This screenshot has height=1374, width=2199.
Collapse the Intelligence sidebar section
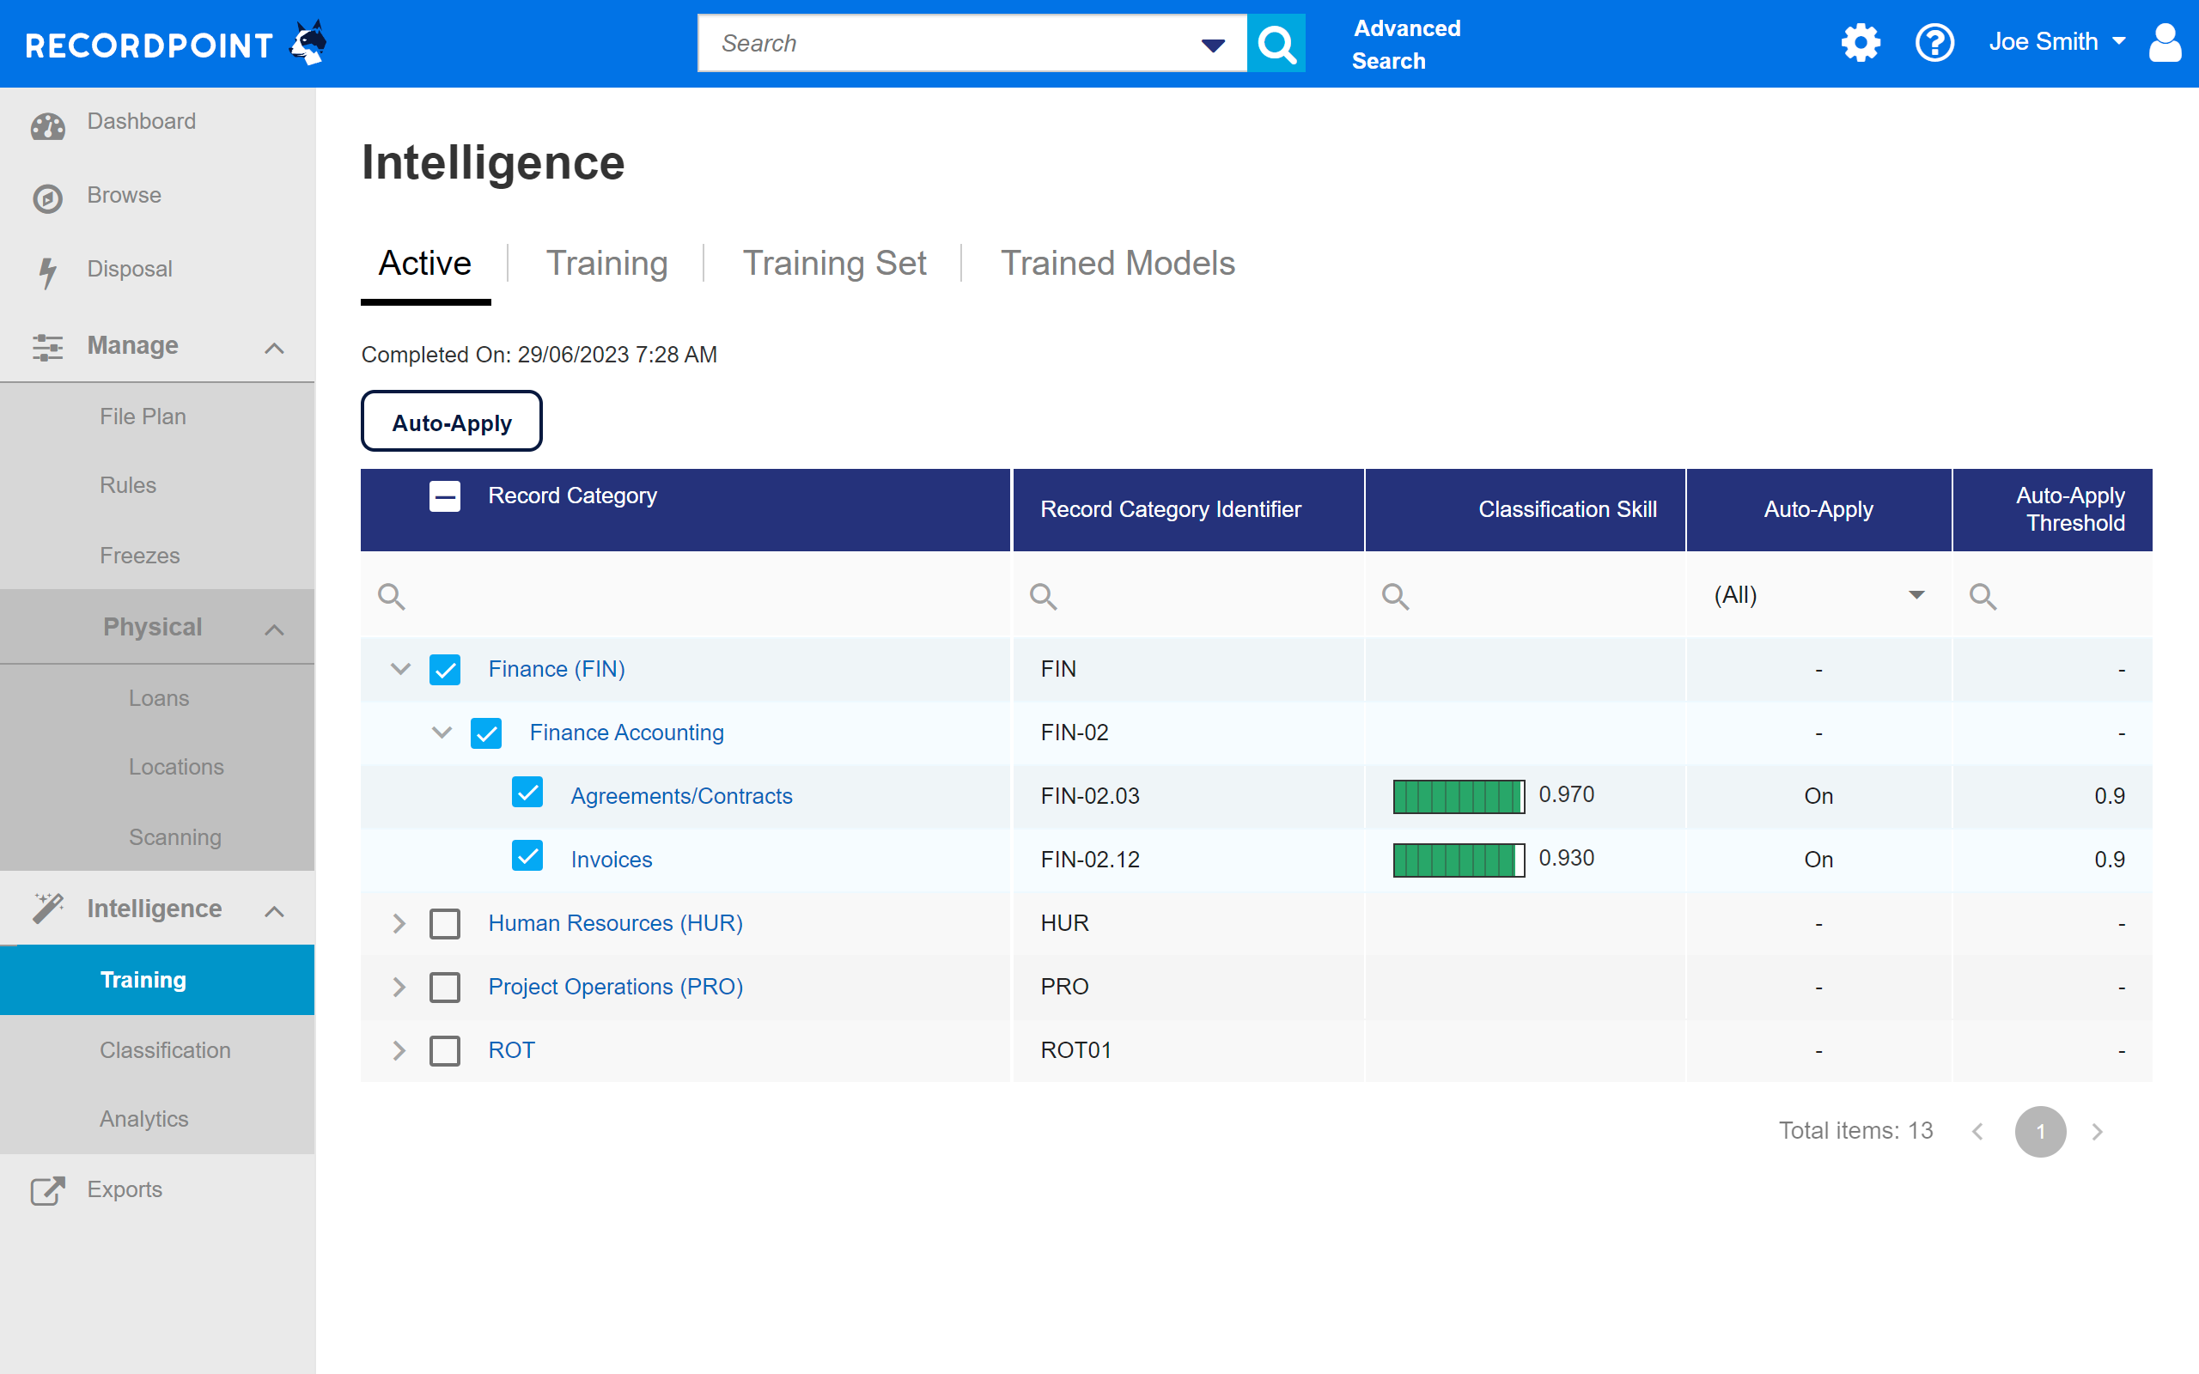point(274,911)
